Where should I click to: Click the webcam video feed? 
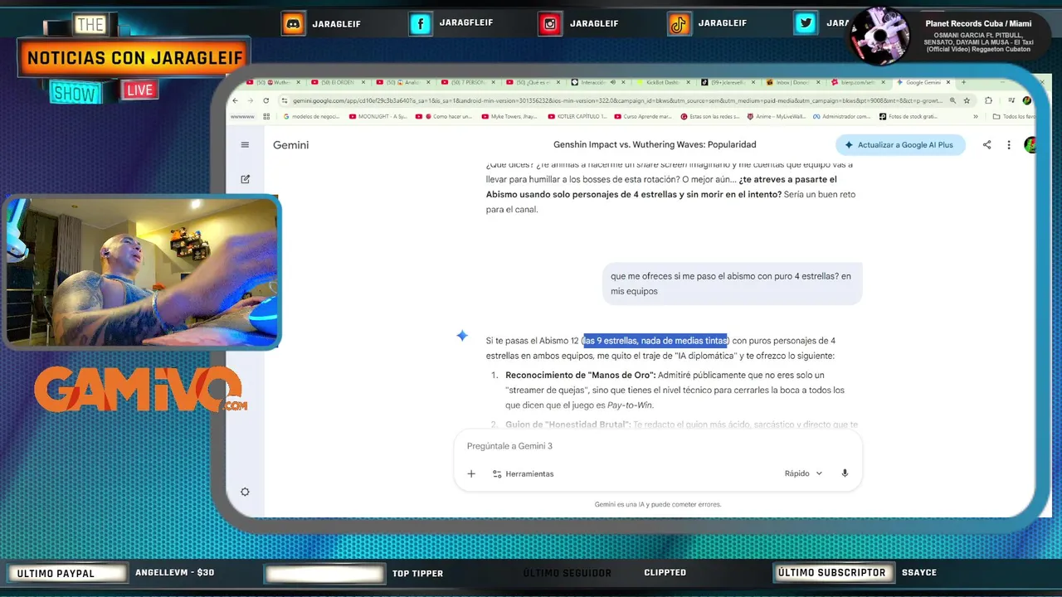142,271
